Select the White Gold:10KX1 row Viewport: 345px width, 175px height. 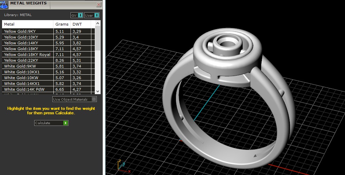click(x=48, y=72)
